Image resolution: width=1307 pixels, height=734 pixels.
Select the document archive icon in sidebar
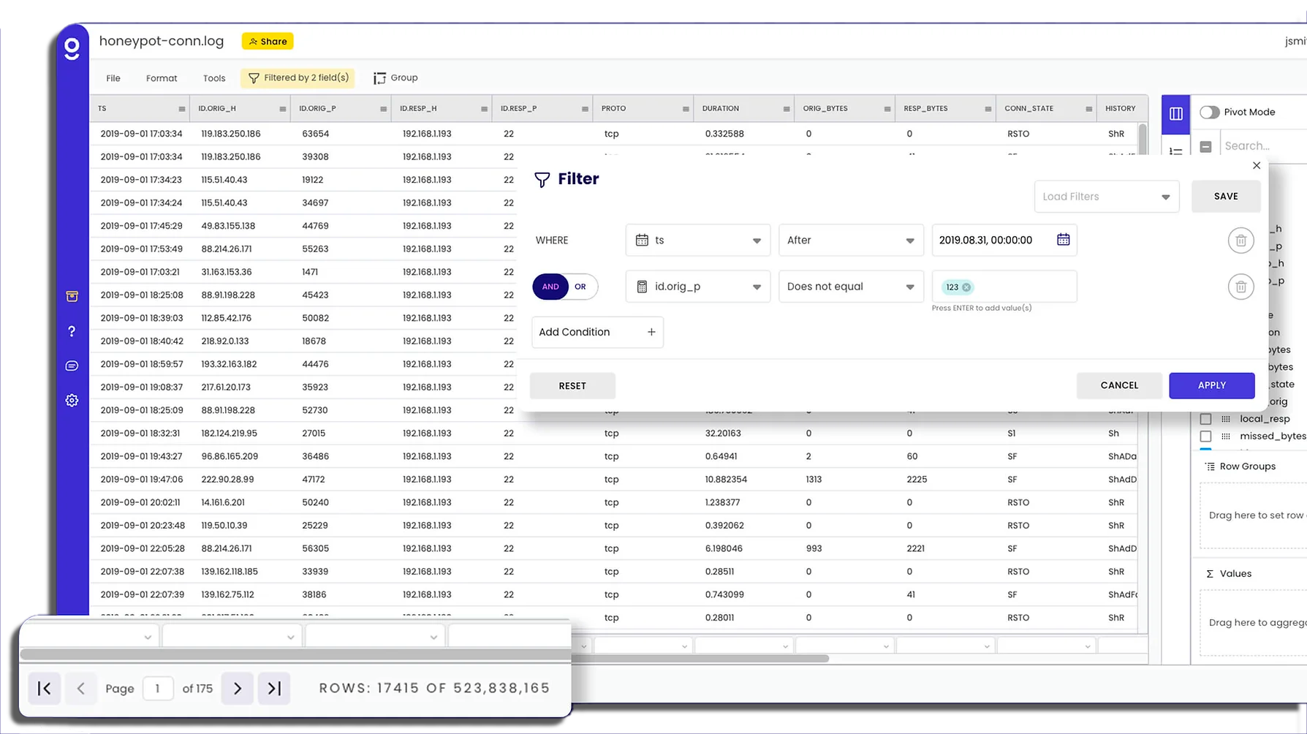[x=71, y=296]
